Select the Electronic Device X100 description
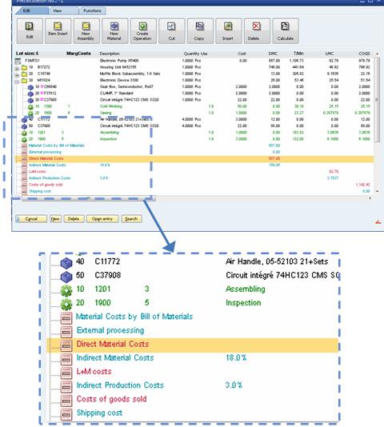 [119, 80]
